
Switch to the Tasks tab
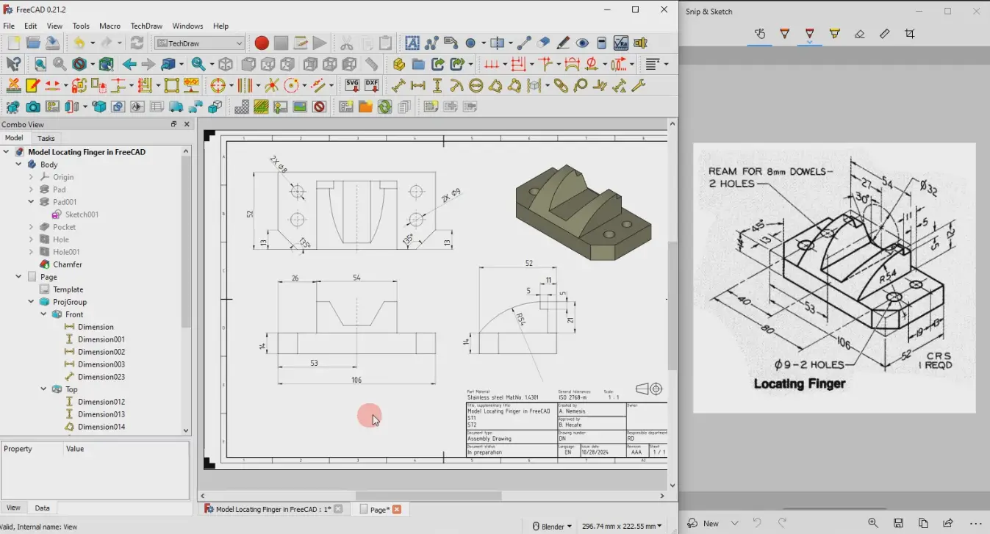coord(46,138)
